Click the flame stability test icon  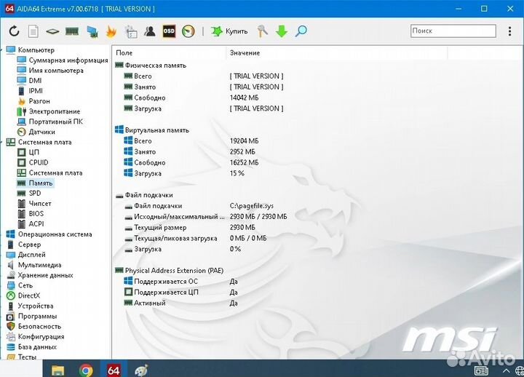click(x=111, y=31)
